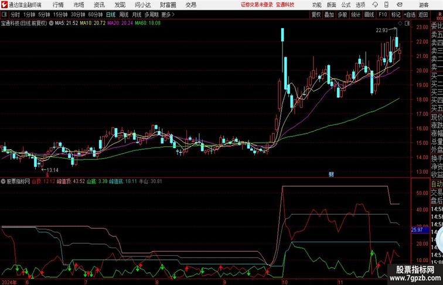
Task: Click the 叠加 overlay button
Action: (329, 15)
